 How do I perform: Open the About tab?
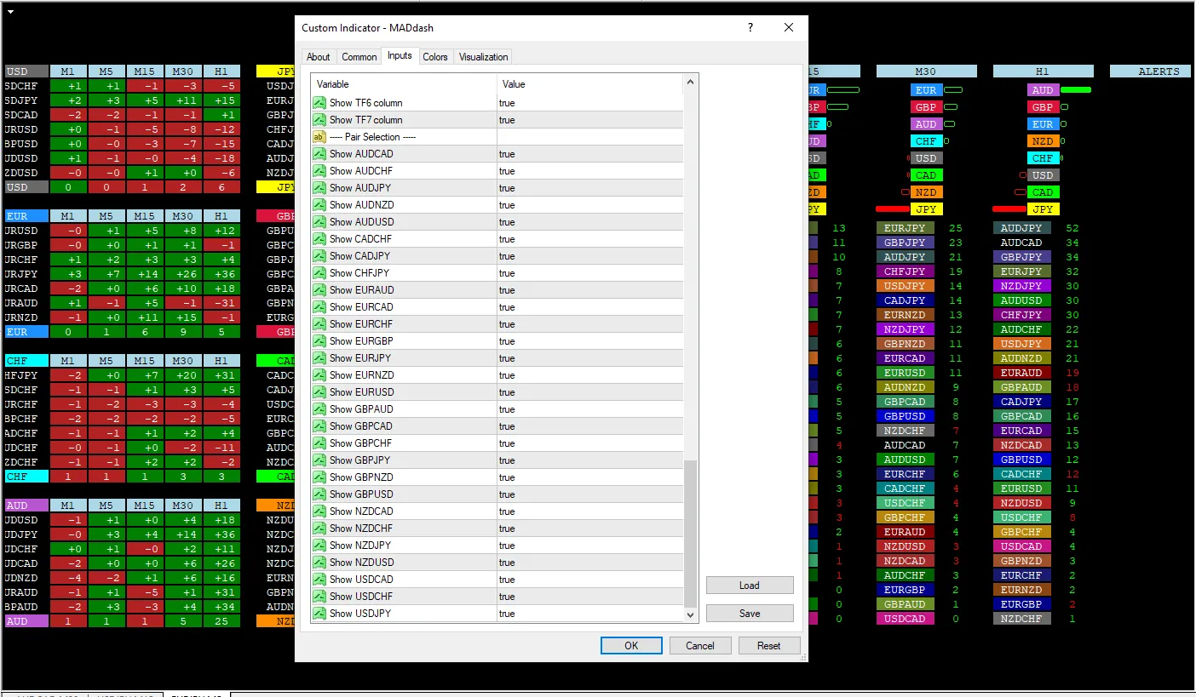coord(319,57)
